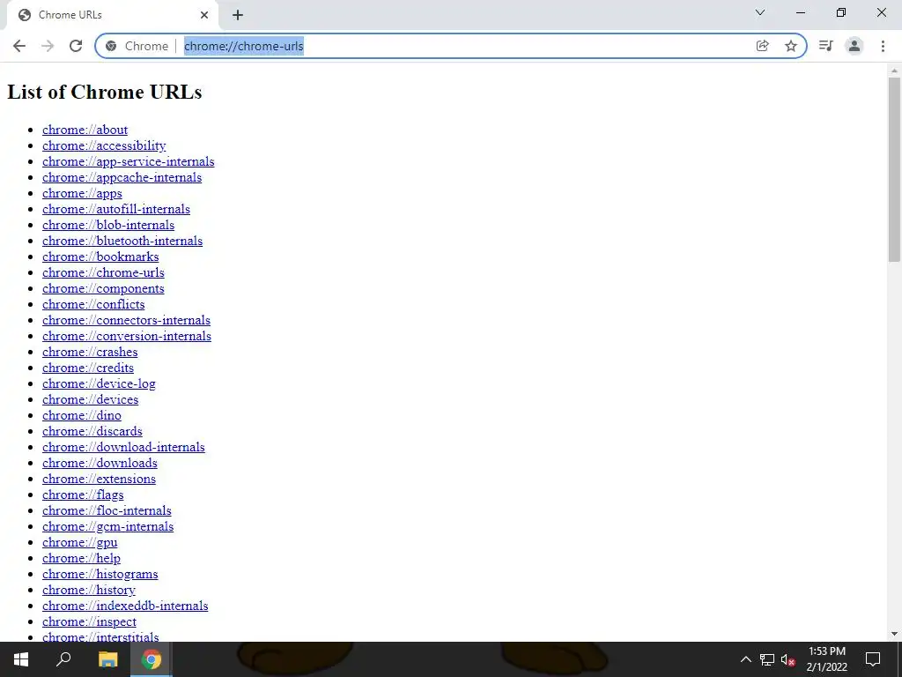The height and width of the screenshot is (677, 902).
Task: Close the Chrome URLs tab
Action: 204,15
